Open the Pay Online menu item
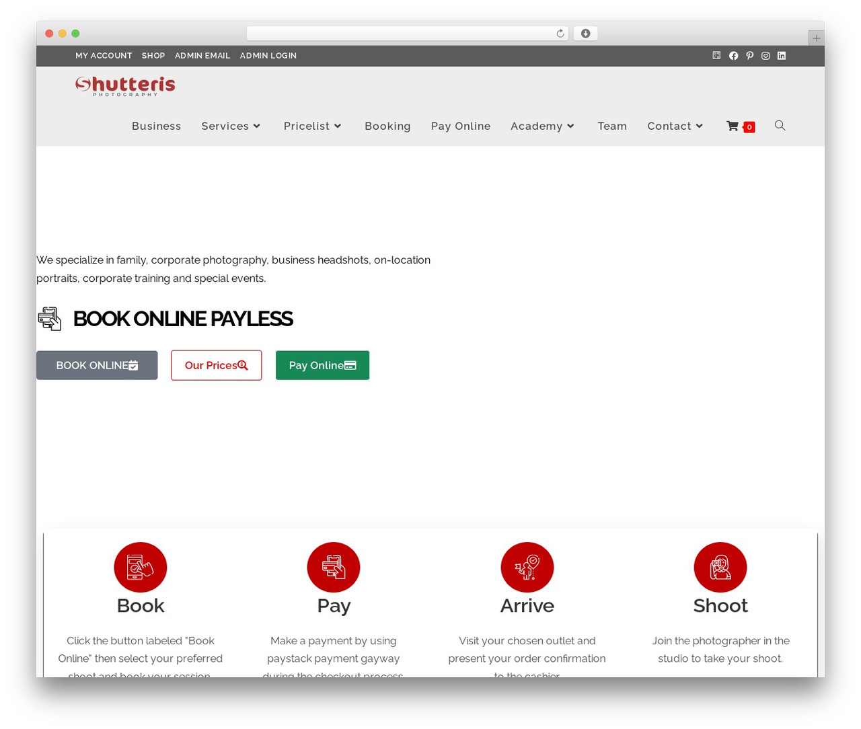Image resolution: width=861 pixels, height=729 pixels. [x=461, y=126]
